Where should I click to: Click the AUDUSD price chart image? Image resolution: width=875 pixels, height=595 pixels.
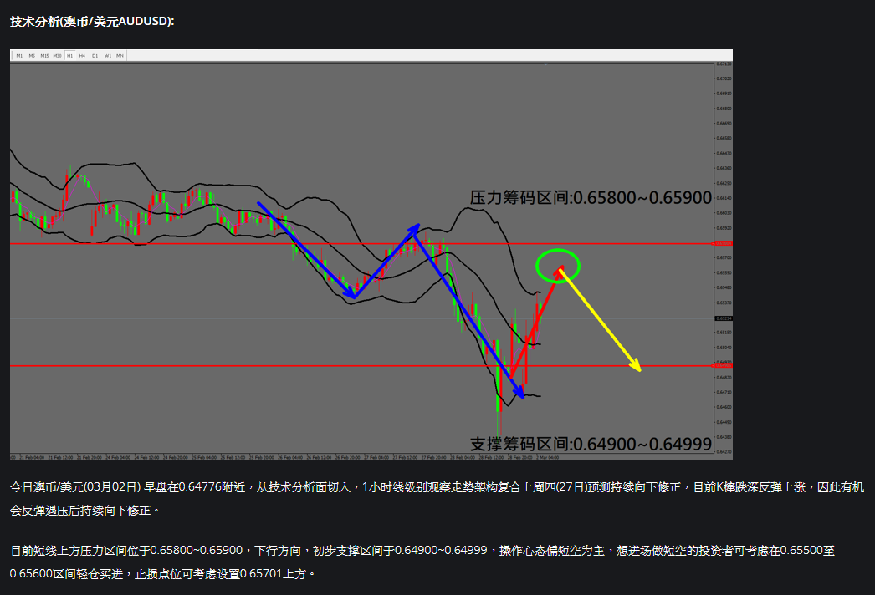(x=371, y=255)
